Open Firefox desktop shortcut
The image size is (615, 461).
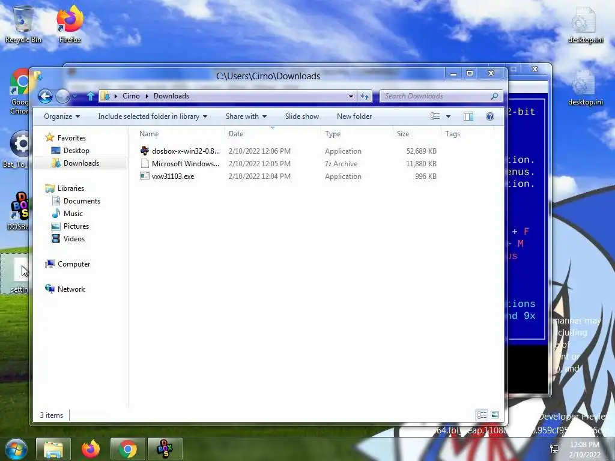(x=70, y=24)
